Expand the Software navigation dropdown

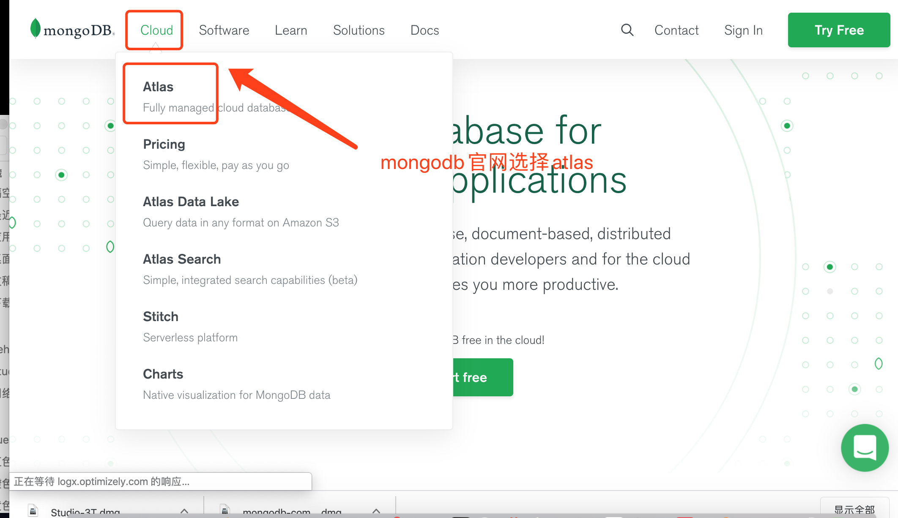[x=224, y=30]
